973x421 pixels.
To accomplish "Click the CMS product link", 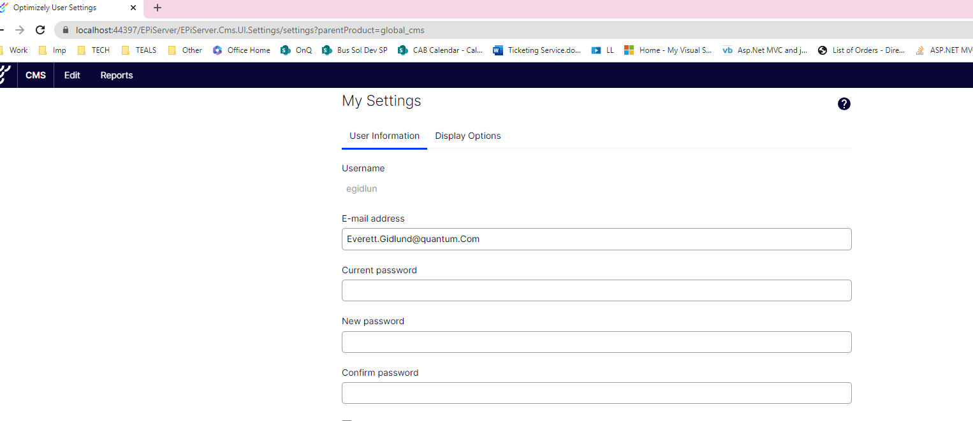I will (36, 75).
